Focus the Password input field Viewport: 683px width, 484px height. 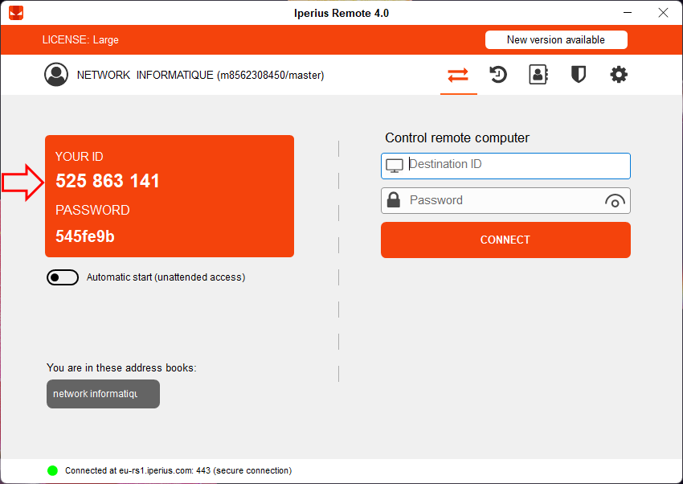(505, 200)
